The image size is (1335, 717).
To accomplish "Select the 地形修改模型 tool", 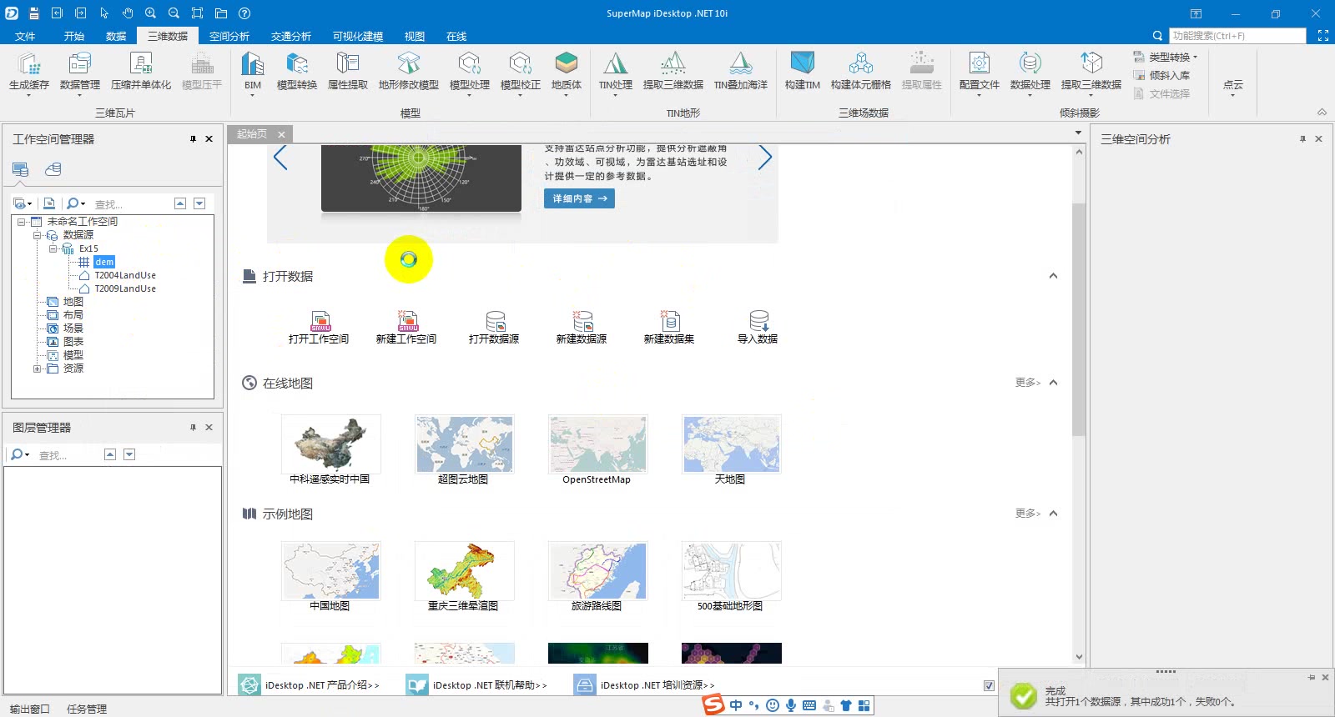I will (x=409, y=73).
